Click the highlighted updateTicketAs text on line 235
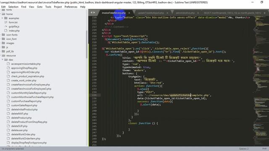 point(180,95)
